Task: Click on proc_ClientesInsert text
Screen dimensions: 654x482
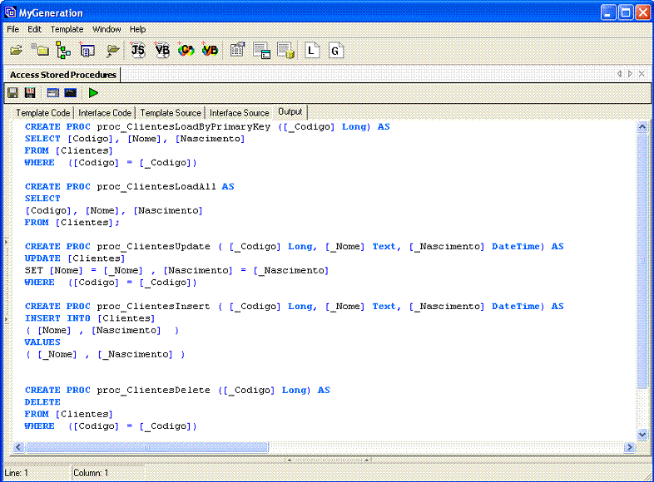Action: (153, 307)
